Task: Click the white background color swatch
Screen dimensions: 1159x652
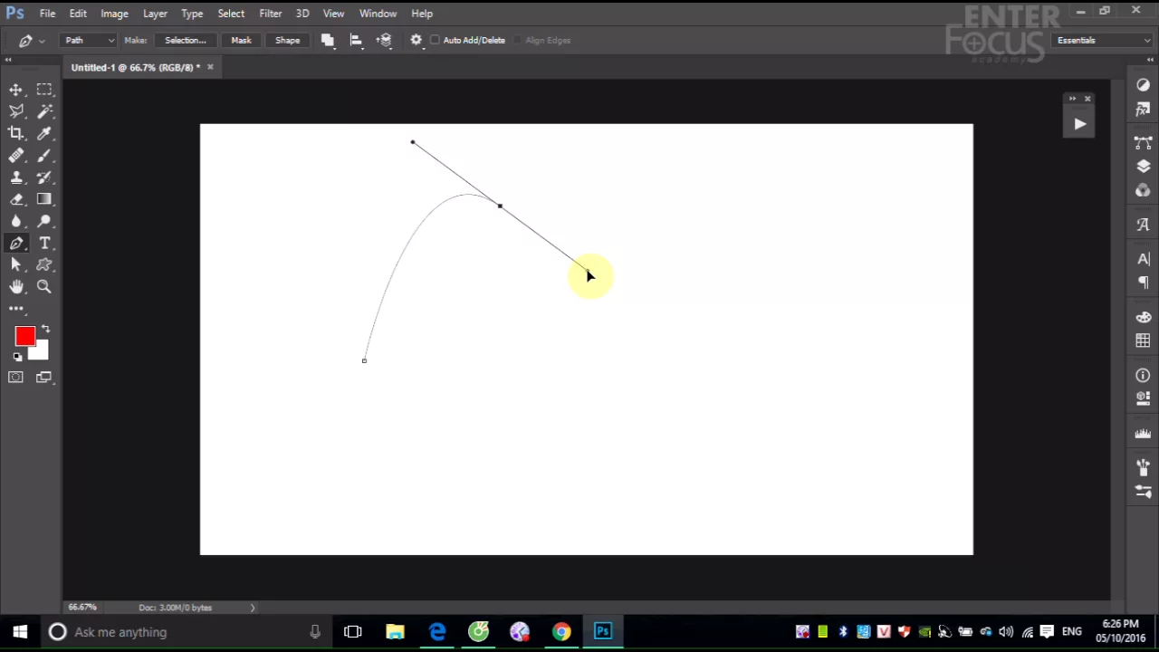Action: click(x=40, y=352)
